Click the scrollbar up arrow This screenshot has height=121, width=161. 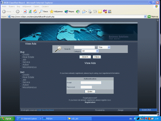(x=158, y=20)
